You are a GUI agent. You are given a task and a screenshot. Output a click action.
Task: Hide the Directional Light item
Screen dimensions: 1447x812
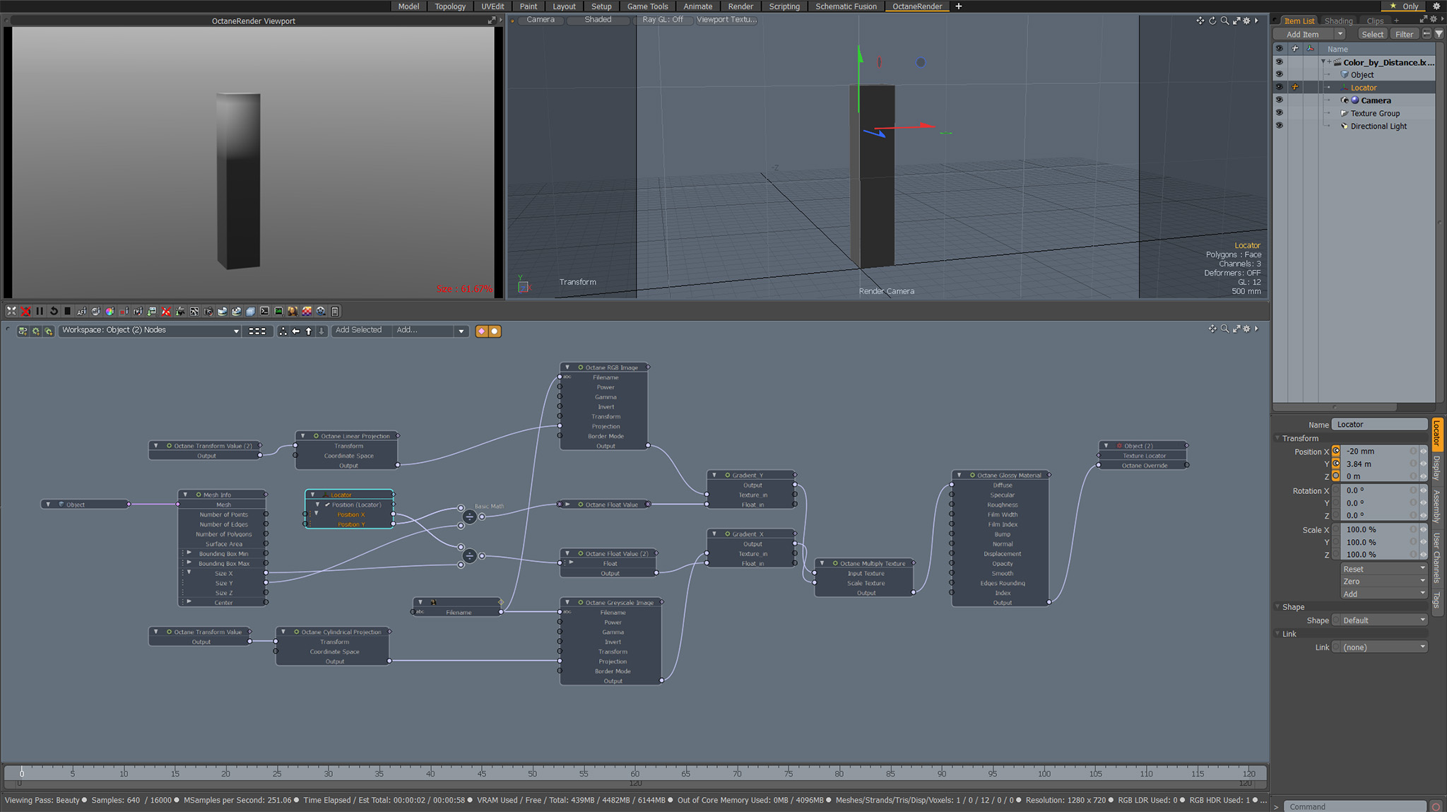click(x=1279, y=126)
